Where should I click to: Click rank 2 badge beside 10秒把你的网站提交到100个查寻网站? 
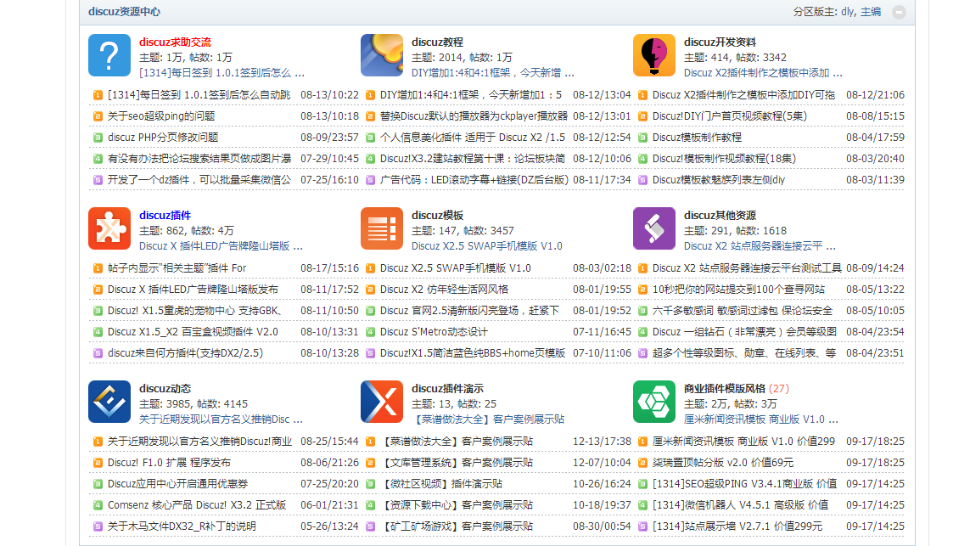642,289
